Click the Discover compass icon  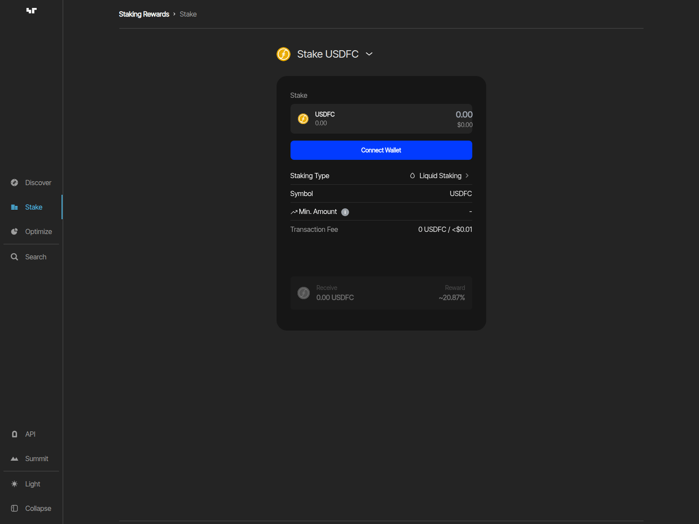[14, 183]
